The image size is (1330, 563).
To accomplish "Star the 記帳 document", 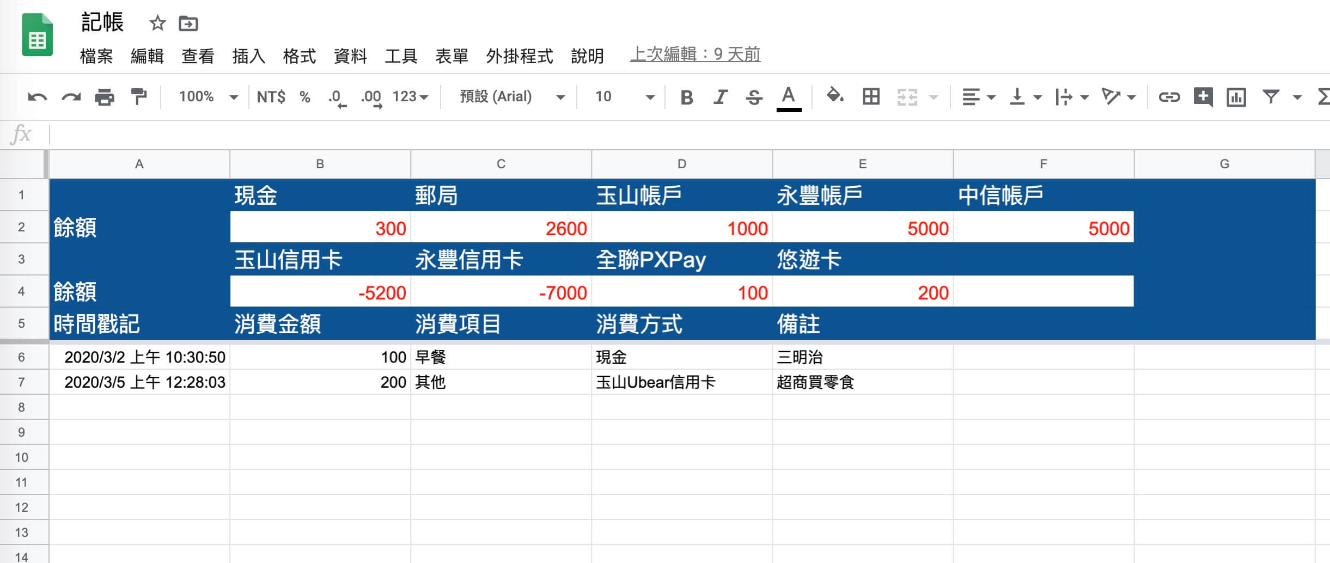I will point(157,23).
